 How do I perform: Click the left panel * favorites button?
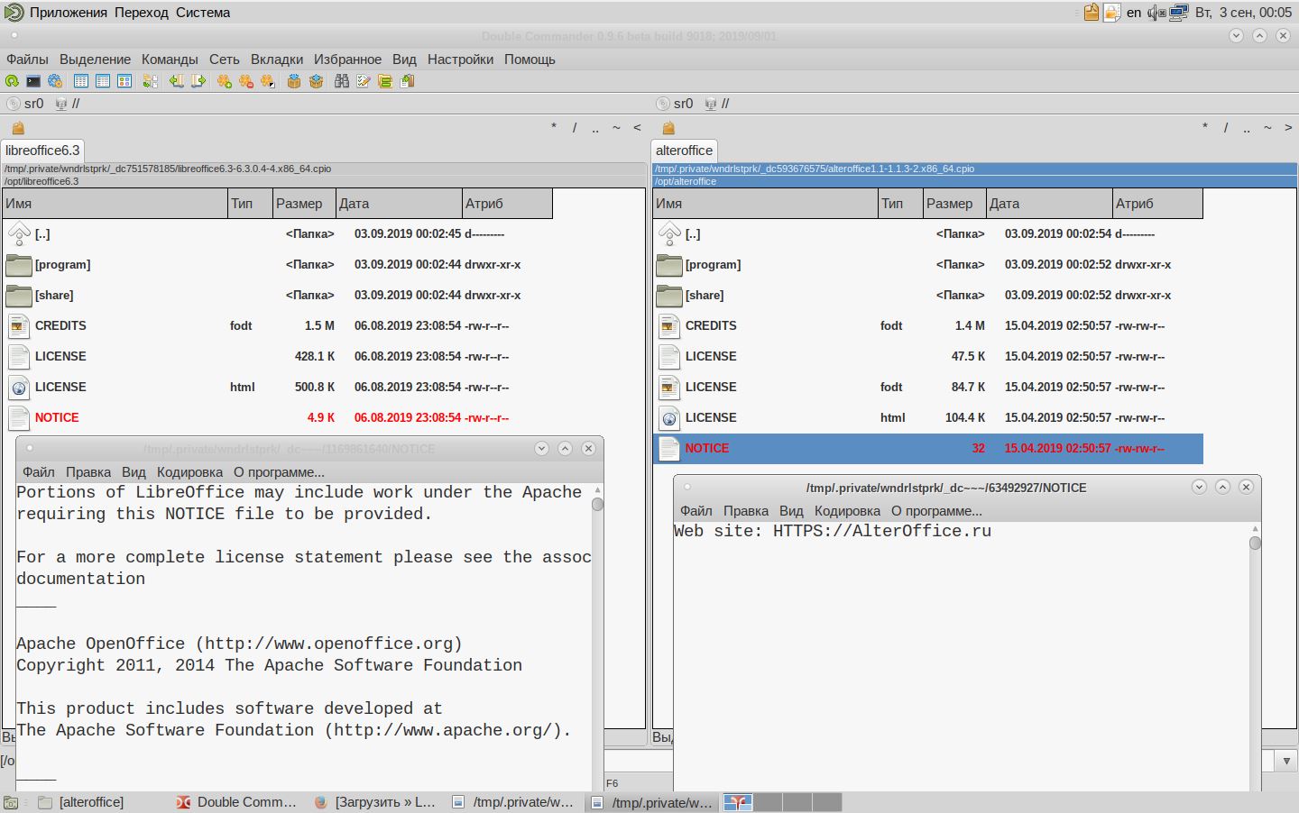tap(554, 128)
